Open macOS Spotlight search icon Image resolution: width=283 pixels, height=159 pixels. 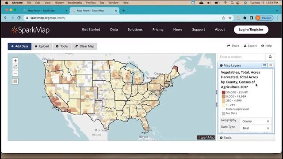[232, 3]
